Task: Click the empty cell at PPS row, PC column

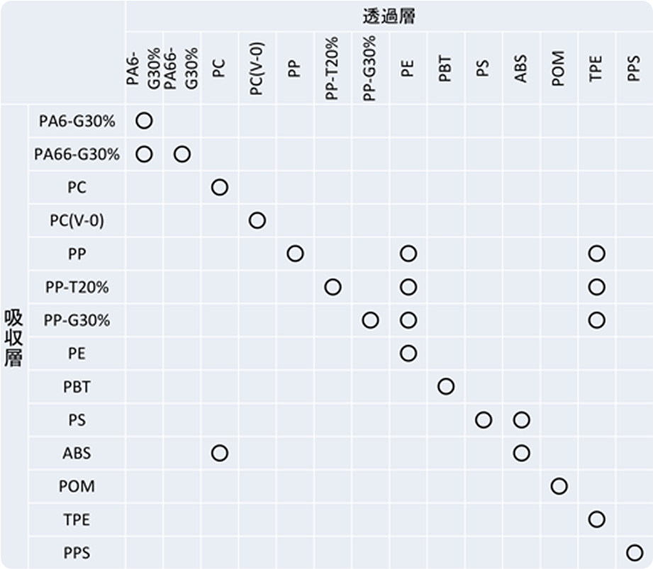Action: point(220,553)
